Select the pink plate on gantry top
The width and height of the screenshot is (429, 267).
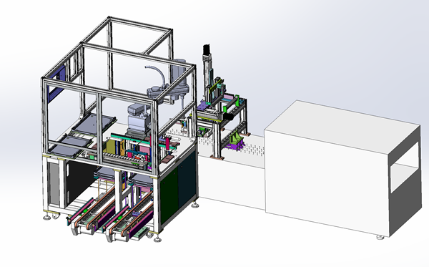click(x=227, y=97)
